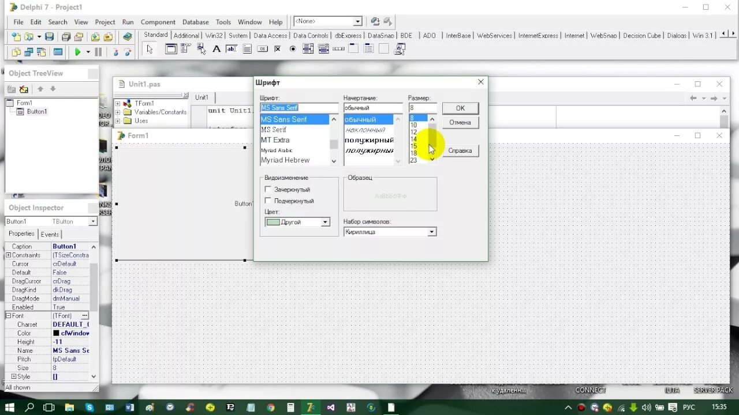Click the Pause program icon

point(98,52)
